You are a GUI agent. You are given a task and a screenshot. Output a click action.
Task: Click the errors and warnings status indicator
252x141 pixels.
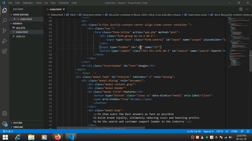tap(8, 131)
